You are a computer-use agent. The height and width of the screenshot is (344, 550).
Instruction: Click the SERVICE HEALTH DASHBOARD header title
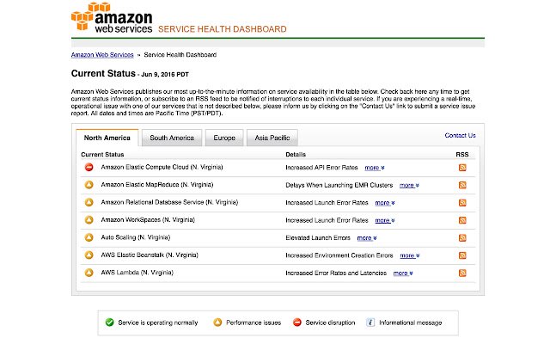point(222,29)
